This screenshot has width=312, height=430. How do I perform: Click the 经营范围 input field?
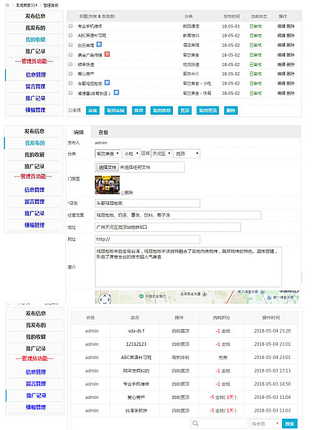178,215
